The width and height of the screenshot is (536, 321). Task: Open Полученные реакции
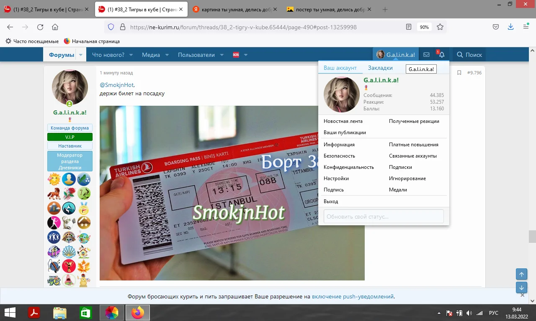[414, 121]
